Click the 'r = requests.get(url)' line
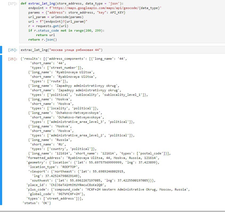The width and height of the screenshot is (225, 212). coord(48,26)
